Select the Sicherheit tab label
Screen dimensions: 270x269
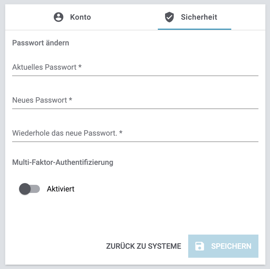[x=199, y=17]
